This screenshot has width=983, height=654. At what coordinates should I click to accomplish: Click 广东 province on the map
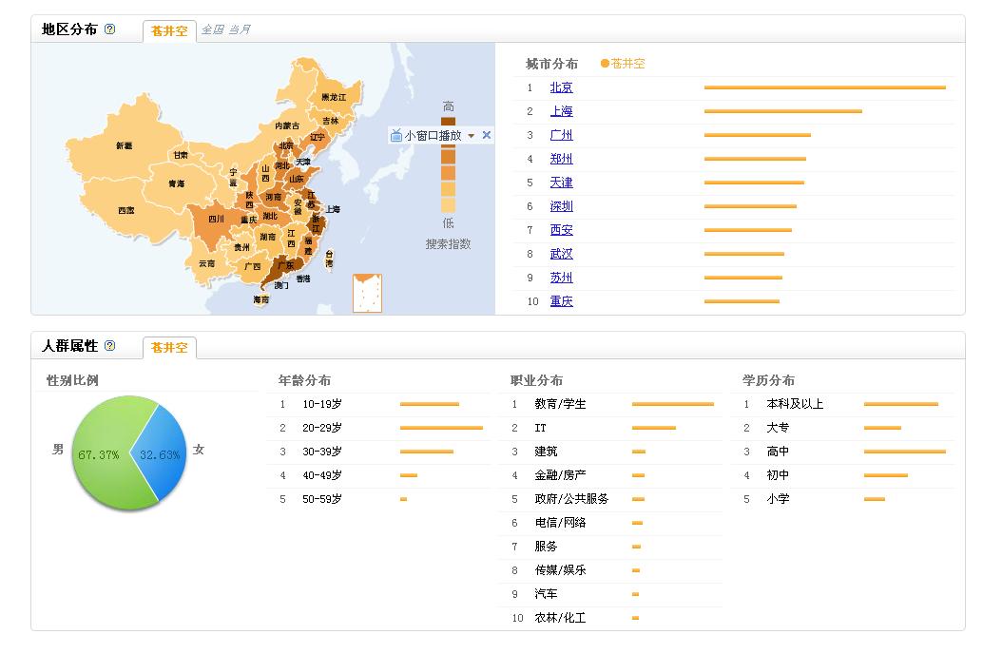click(x=286, y=266)
